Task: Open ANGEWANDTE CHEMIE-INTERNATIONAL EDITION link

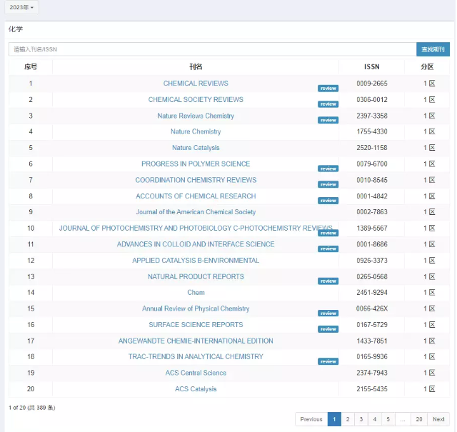Action: point(196,341)
